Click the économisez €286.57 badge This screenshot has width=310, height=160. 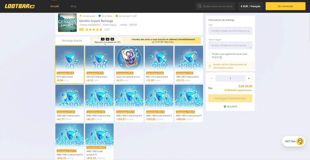97,147
